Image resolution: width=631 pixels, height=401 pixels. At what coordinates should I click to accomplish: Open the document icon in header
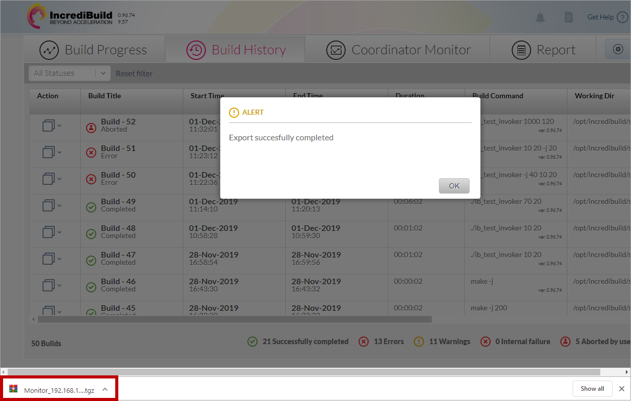click(x=569, y=17)
